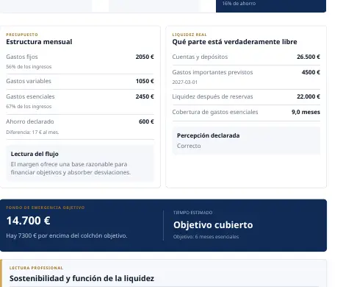The height and width of the screenshot is (287, 354).
Task: Click 'FONDO DE EMERGENCIA OBJETIVO' label
Action: (46, 208)
